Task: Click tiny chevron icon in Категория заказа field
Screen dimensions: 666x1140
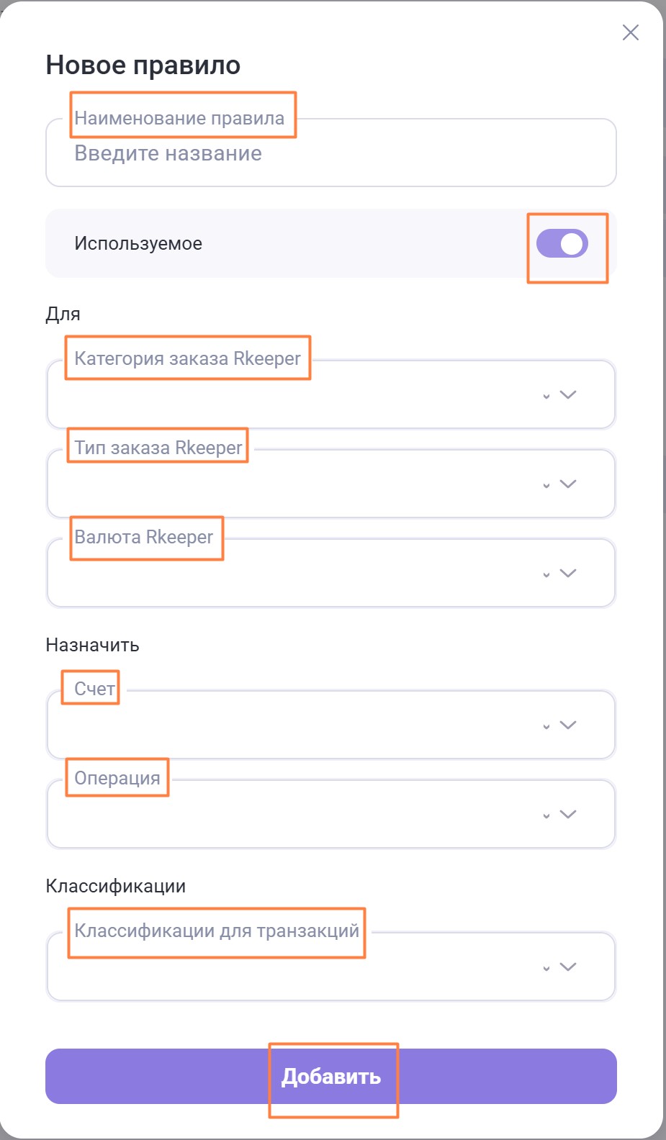Action: click(x=546, y=397)
